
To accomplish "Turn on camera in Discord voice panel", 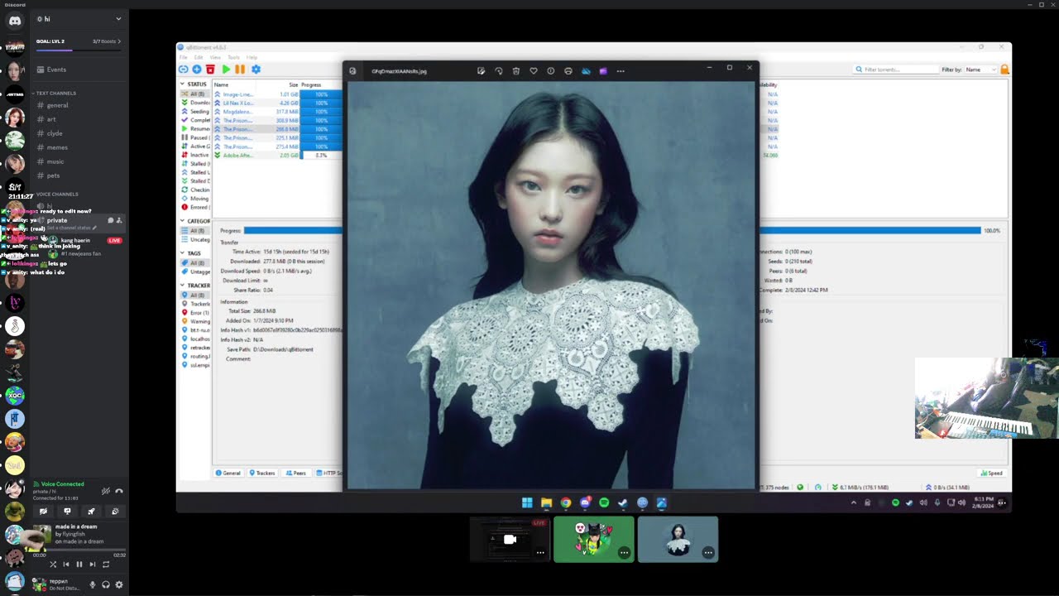I will tap(43, 512).
